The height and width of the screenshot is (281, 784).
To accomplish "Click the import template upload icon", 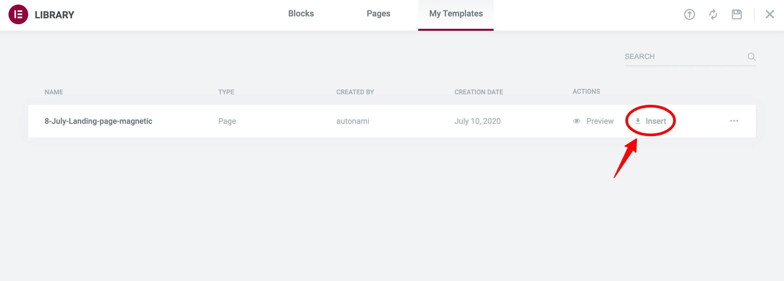I will 689,14.
